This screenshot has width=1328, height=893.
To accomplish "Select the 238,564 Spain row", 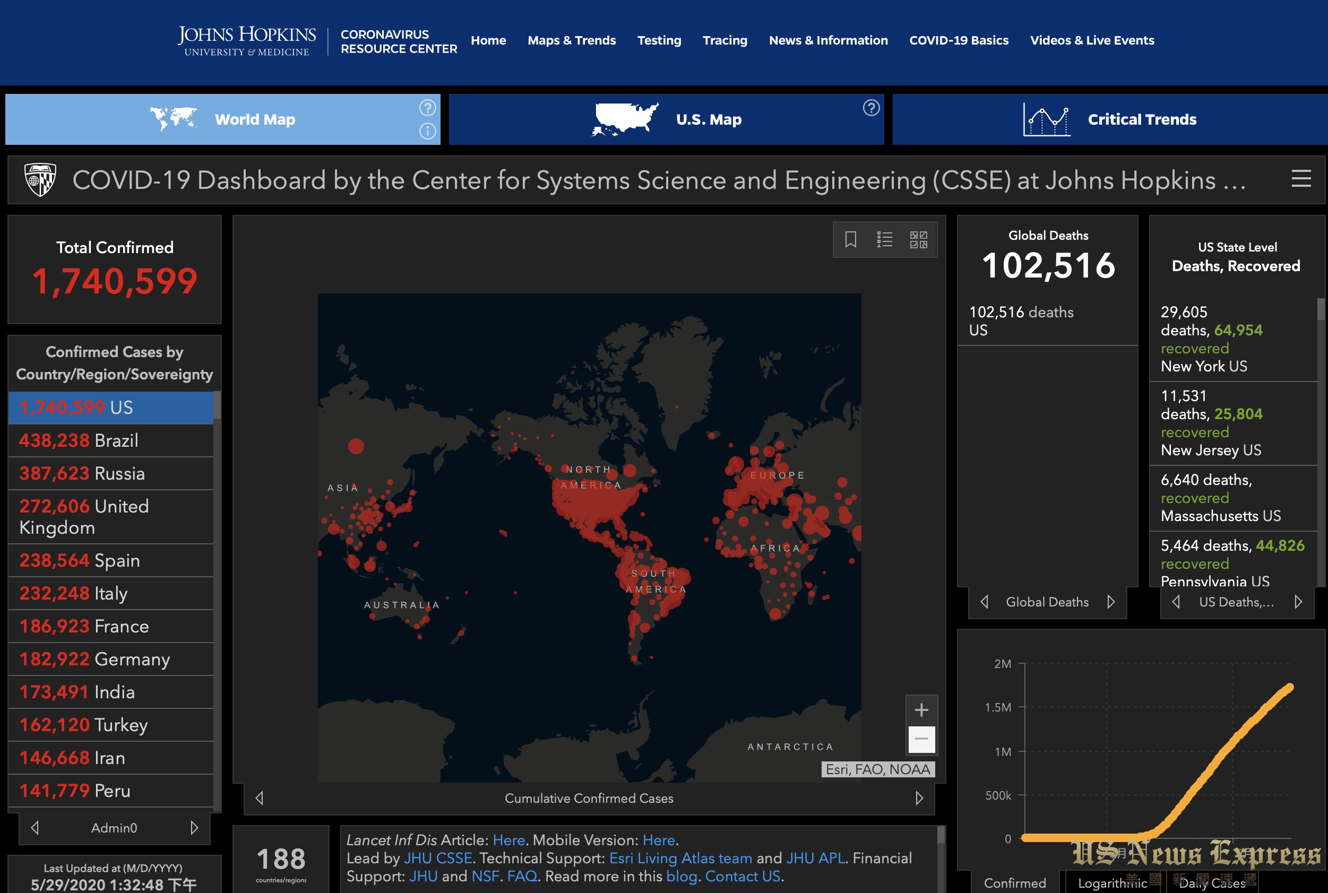I will pyautogui.click(x=111, y=561).
